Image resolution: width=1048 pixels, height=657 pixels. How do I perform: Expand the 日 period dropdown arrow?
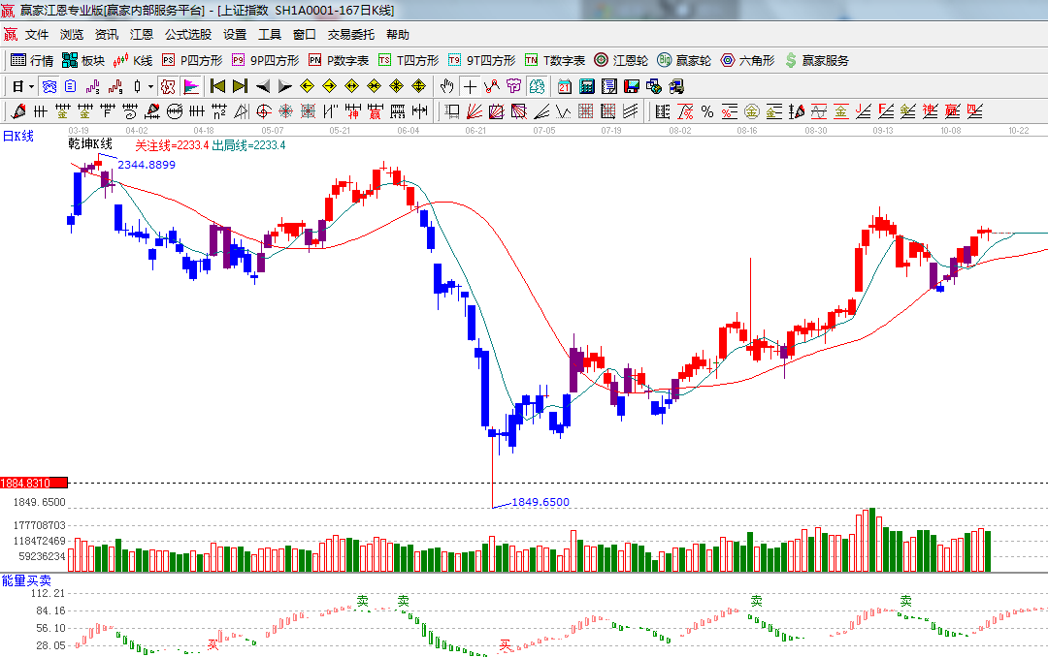click(31, 86)
